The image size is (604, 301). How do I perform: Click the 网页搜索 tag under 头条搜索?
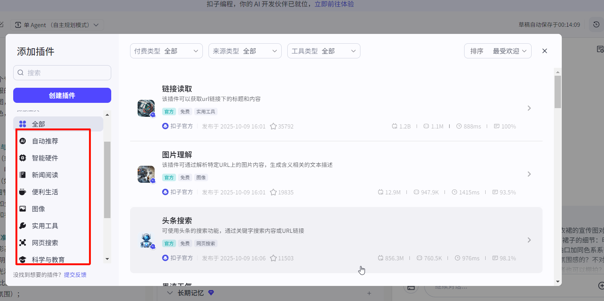coord(206,243)
